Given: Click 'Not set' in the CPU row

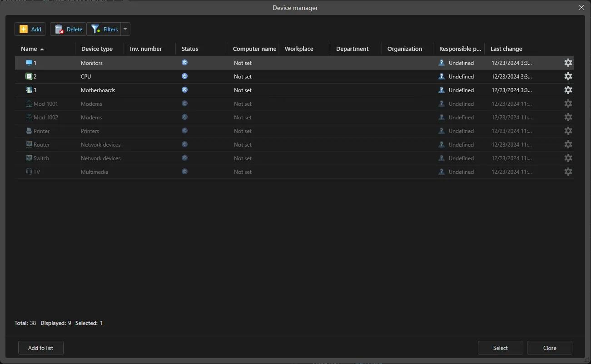Looking at the screenshot, I should (243, 76).
